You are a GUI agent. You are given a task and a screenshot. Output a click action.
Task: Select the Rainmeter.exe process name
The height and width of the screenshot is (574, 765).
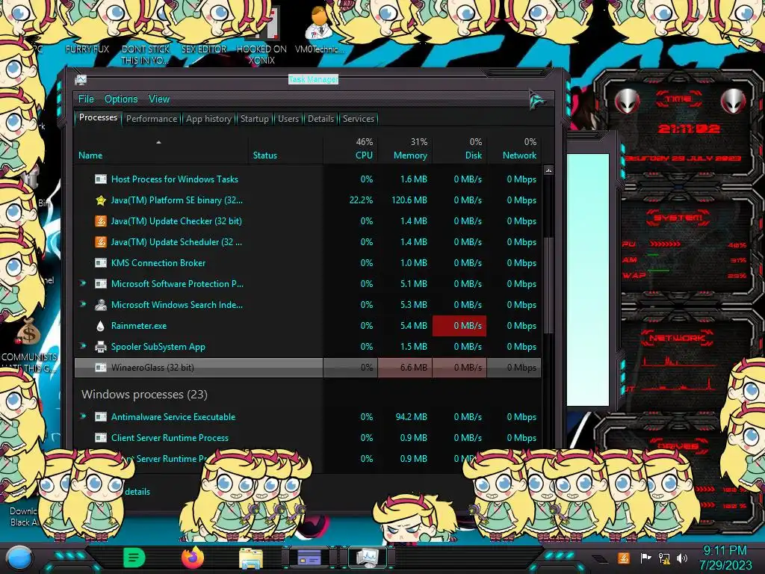138,326
